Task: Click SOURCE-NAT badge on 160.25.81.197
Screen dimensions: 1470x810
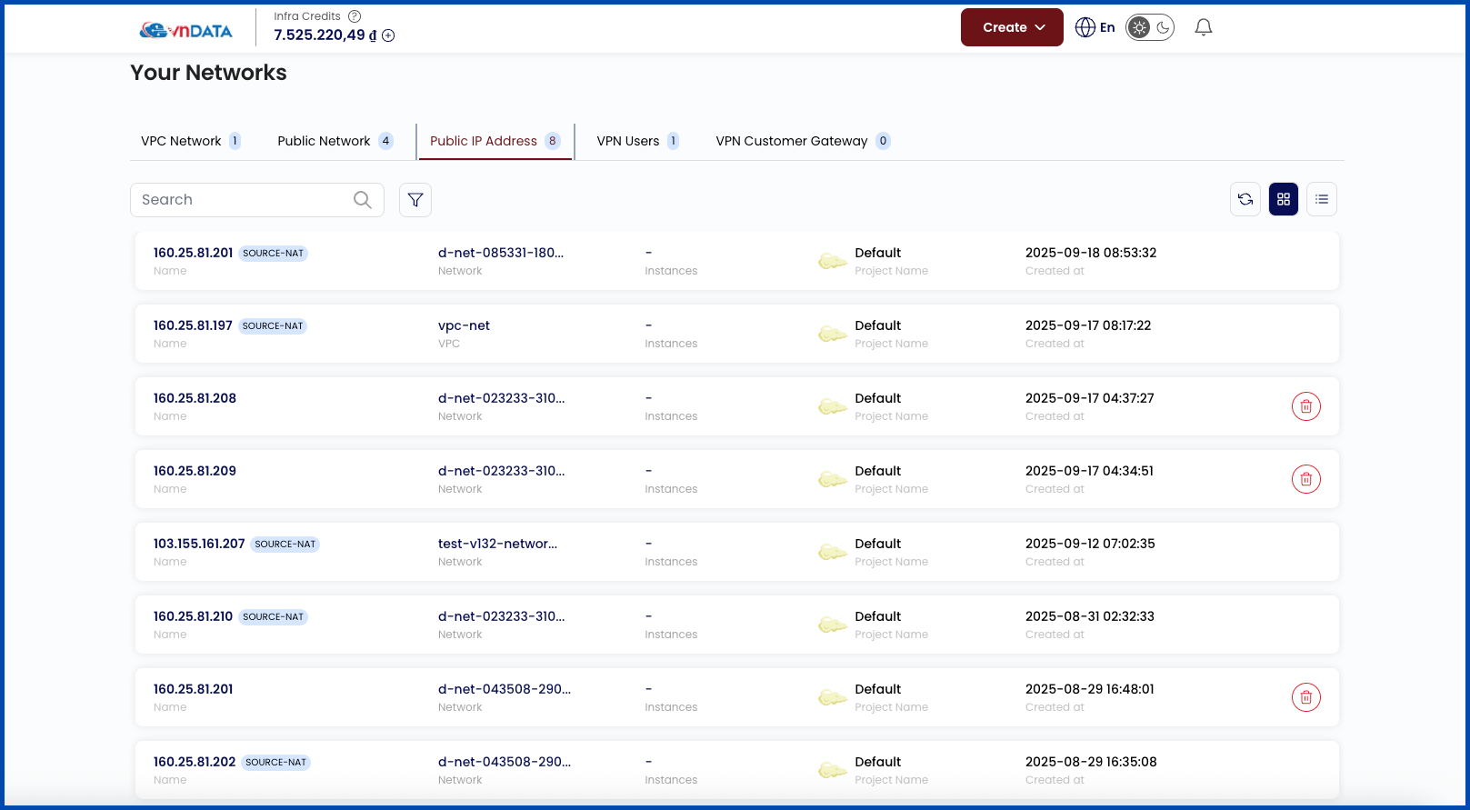Action: [273, 325]
